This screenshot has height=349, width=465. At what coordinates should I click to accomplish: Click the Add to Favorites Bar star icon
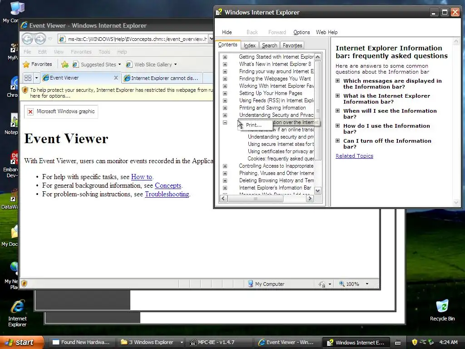coord(64,64)
